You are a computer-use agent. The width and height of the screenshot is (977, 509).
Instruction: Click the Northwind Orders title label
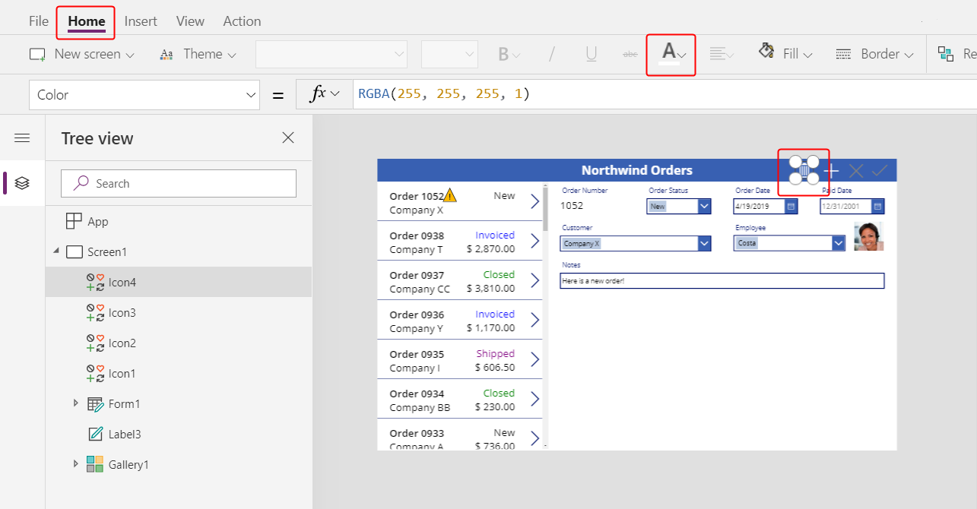tap(637, 170)
